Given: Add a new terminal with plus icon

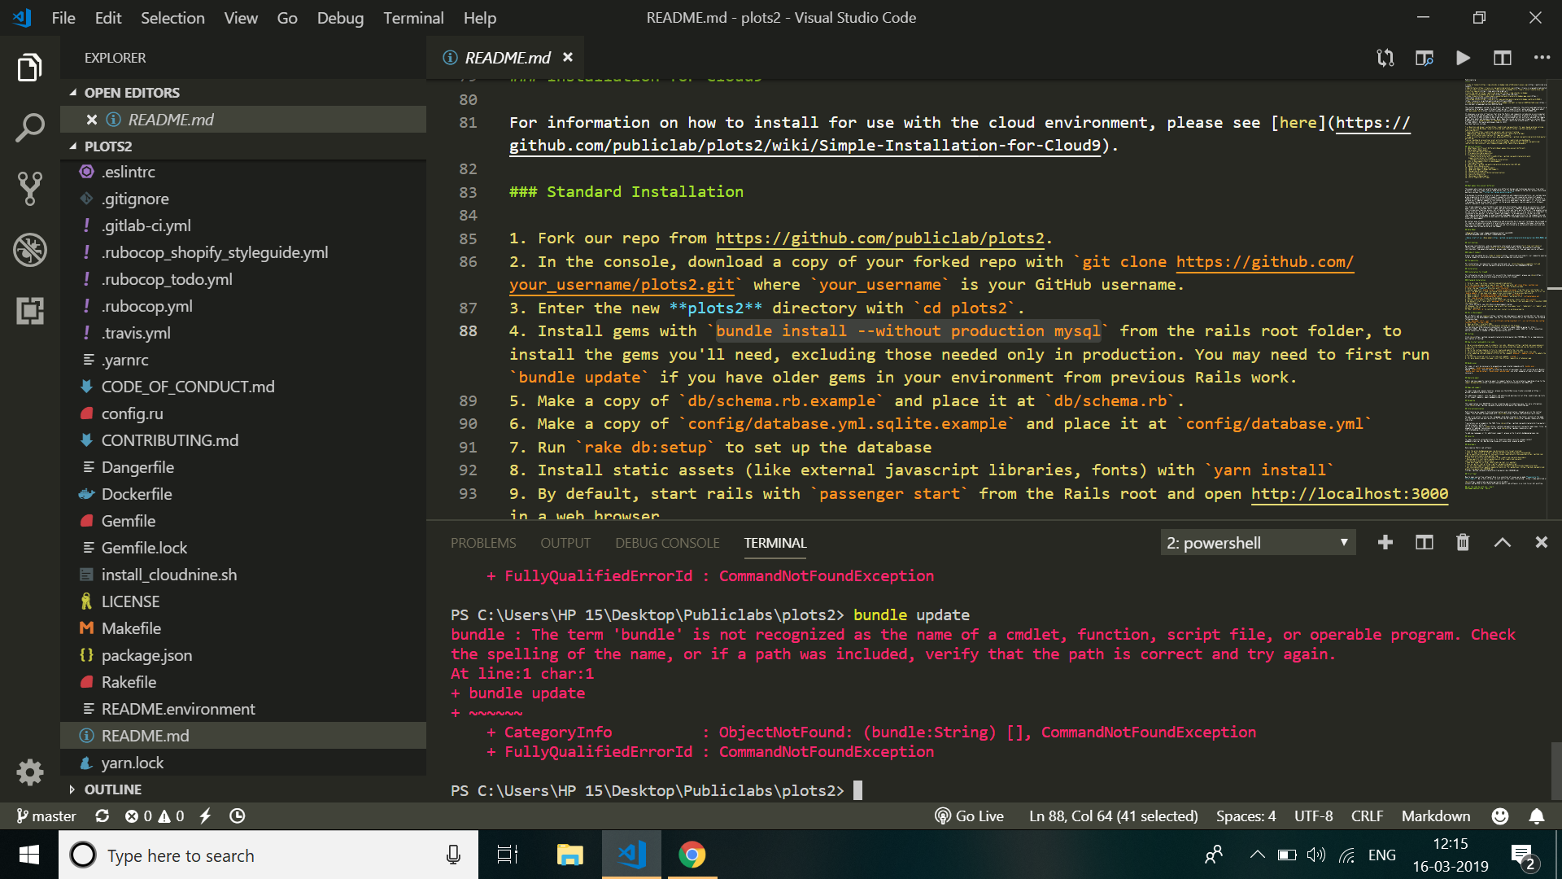Looking at the screenshot, I should 1385,543.
